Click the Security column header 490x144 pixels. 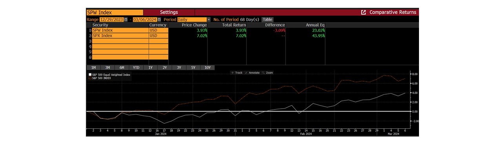[100, 25]
